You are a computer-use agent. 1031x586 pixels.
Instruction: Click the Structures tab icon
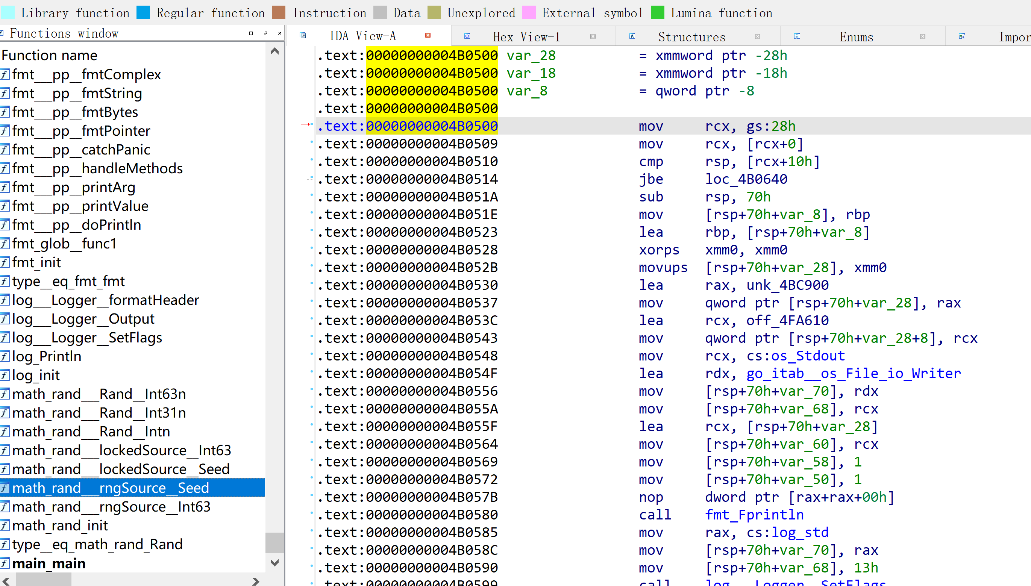click(632, 36)
